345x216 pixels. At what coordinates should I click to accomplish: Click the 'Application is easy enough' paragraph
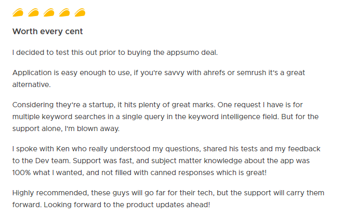[158, 79]
